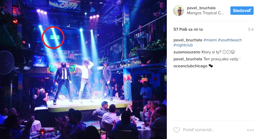
Task: Click the black heart emoji comment
Action: click(211, 66)
